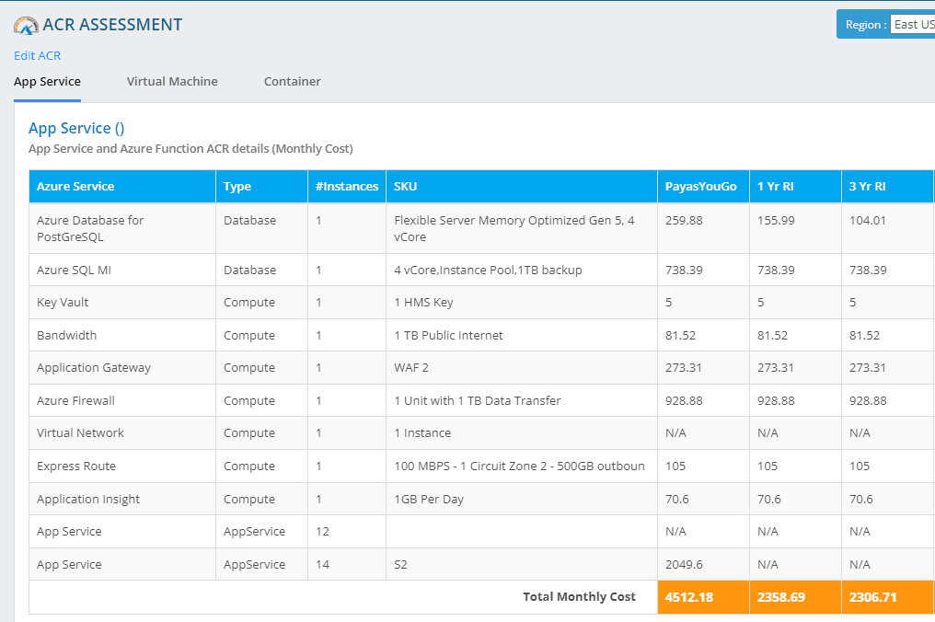This screenshot has height=622, width=935.
Task: Select the Azure Database for PostGreSQL cell
Action: click(122, 228)
